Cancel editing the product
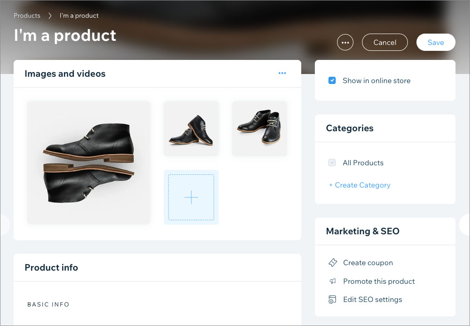 (x=385, y=42)
